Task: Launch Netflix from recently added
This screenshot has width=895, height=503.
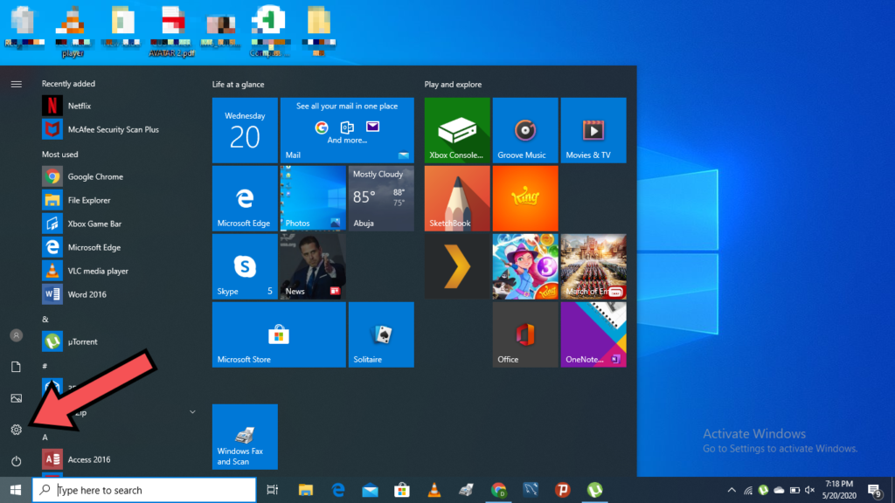Action: tap(120, 106)
